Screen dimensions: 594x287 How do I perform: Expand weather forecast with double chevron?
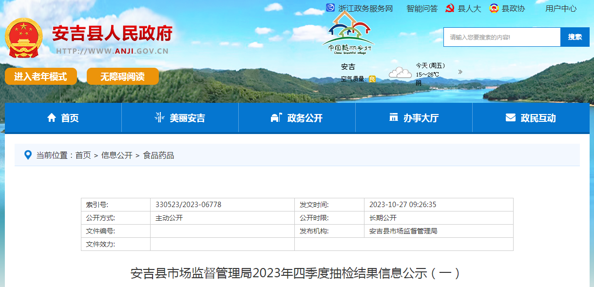(460, 72)
